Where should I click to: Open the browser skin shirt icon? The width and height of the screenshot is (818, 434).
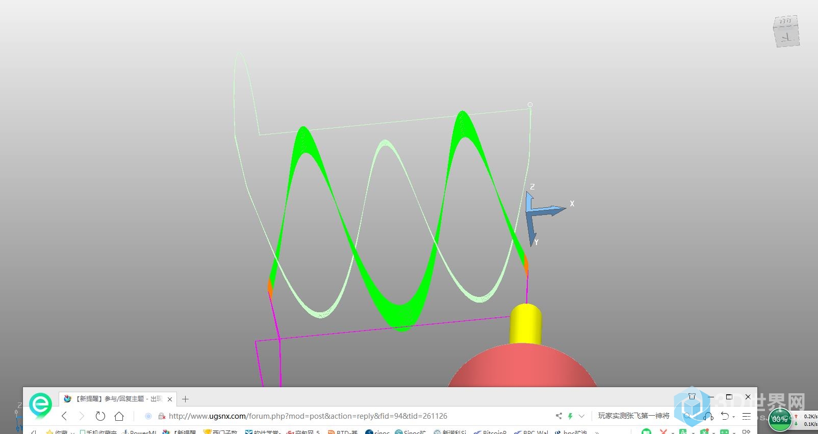coord(692,396)
